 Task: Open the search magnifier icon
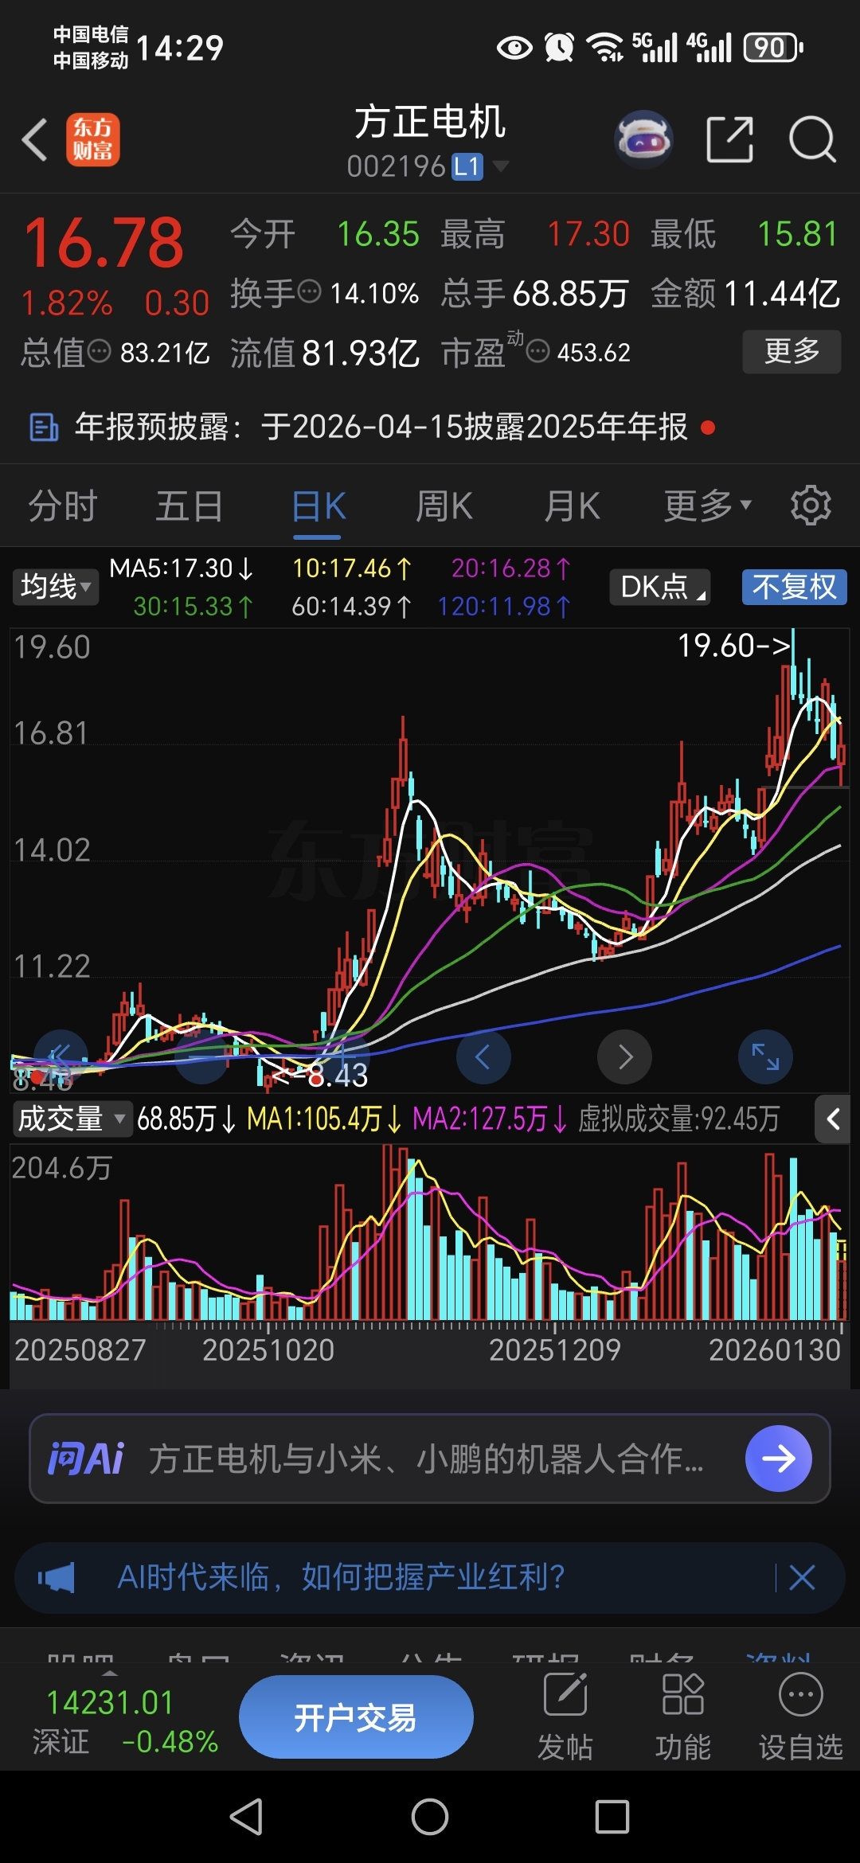(812, 139)
